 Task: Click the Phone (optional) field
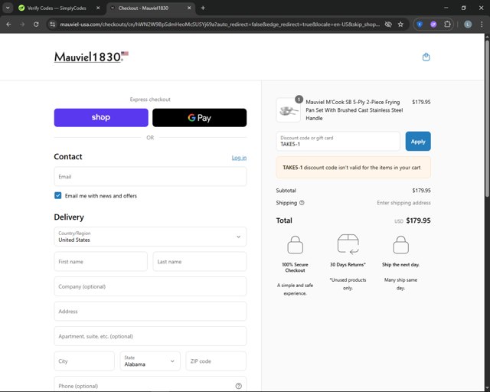point(150,384)
